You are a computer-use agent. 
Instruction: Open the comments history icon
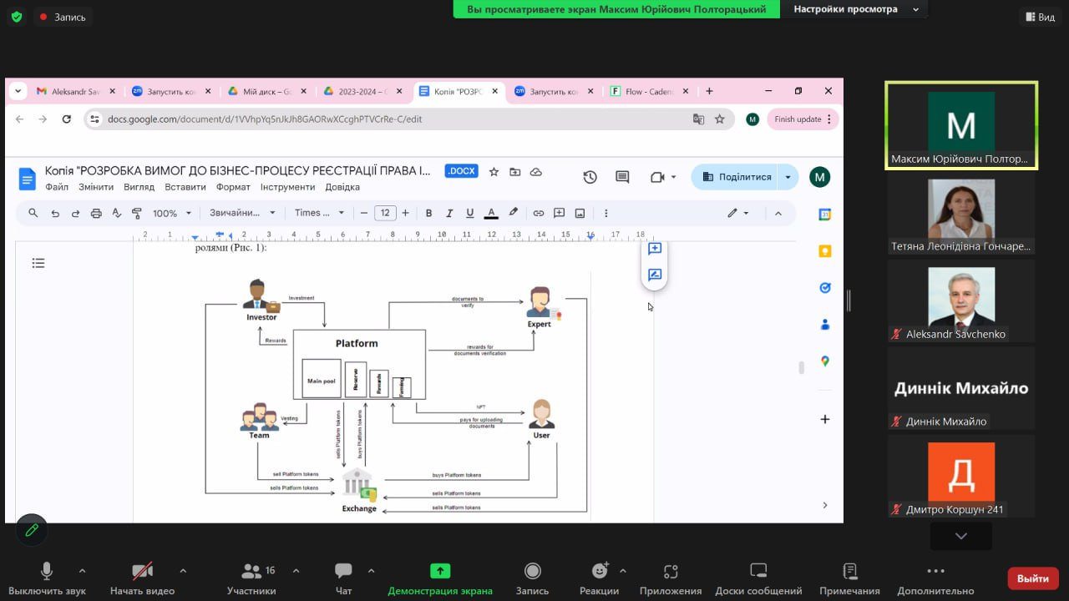click(x=622, y=177)
